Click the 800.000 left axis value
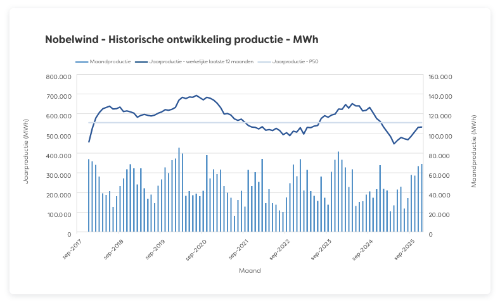Screen dimensions: 500x305 pos(58,76)
